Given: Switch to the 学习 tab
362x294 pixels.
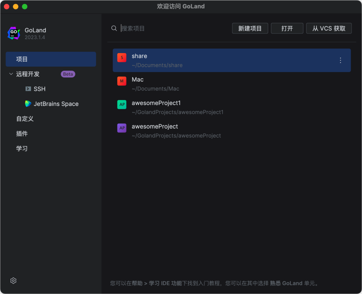Looking at the screenshot, I should coord(22,148).
